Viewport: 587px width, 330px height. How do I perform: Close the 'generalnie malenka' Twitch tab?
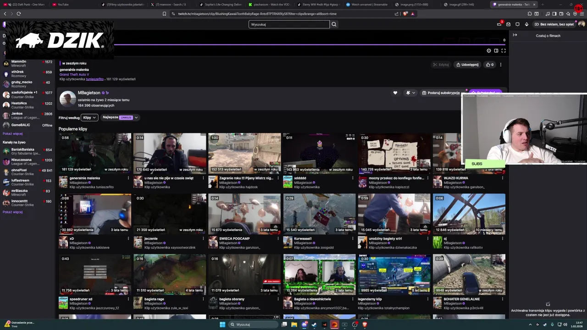pos(534,5)
